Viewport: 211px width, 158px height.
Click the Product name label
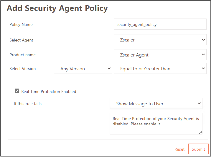[22, 55]
